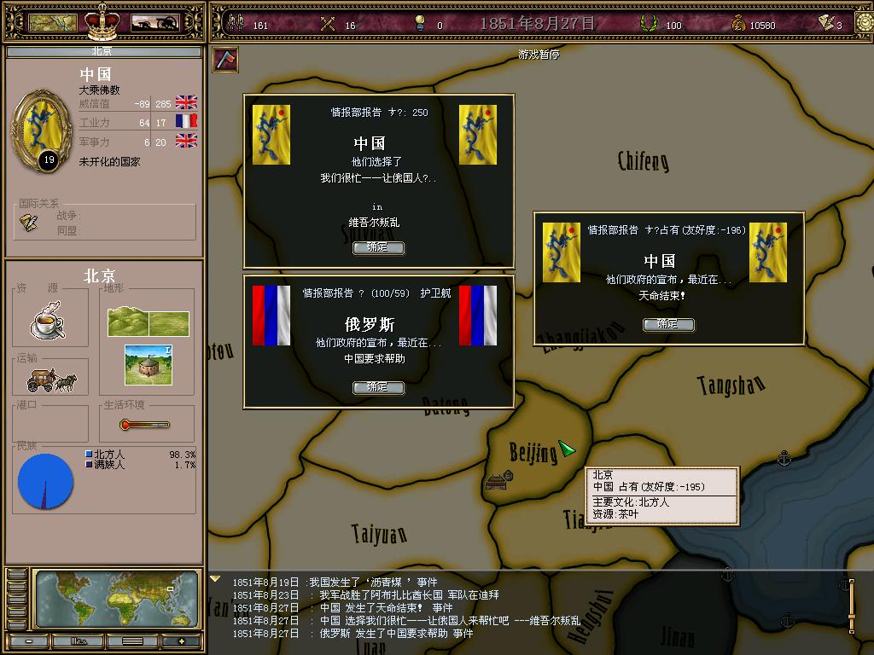Viewport: 874px width, 655px height.
Task: Confirm 俄罗斯 中国要求帮助 report with 确定
Action: (378, 387)
